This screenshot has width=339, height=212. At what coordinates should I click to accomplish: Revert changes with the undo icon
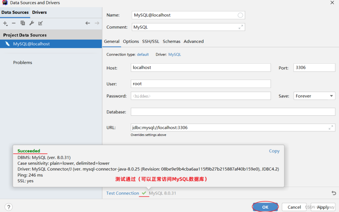334,193
